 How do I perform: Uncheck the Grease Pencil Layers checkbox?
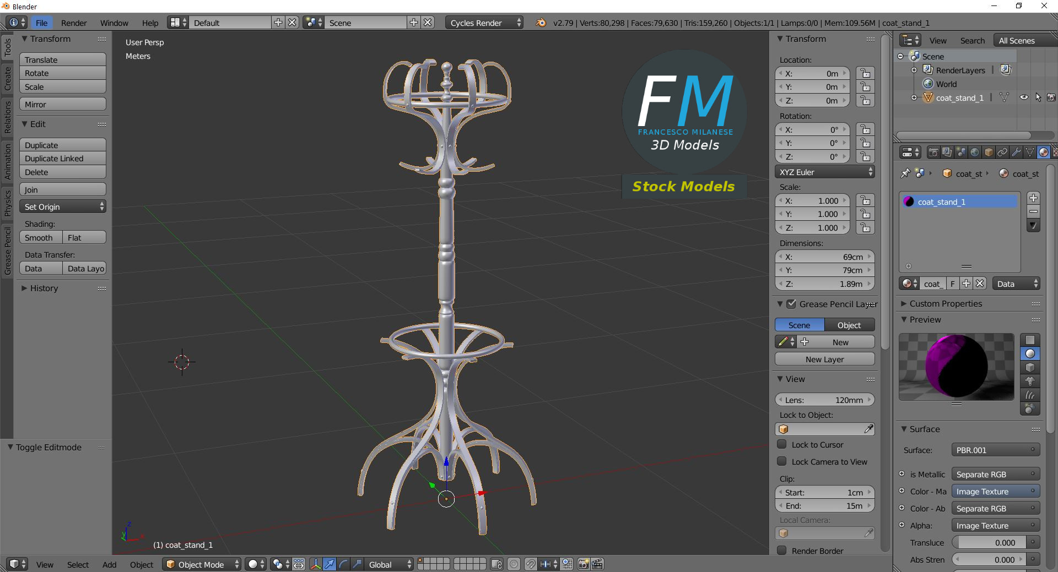791,304
